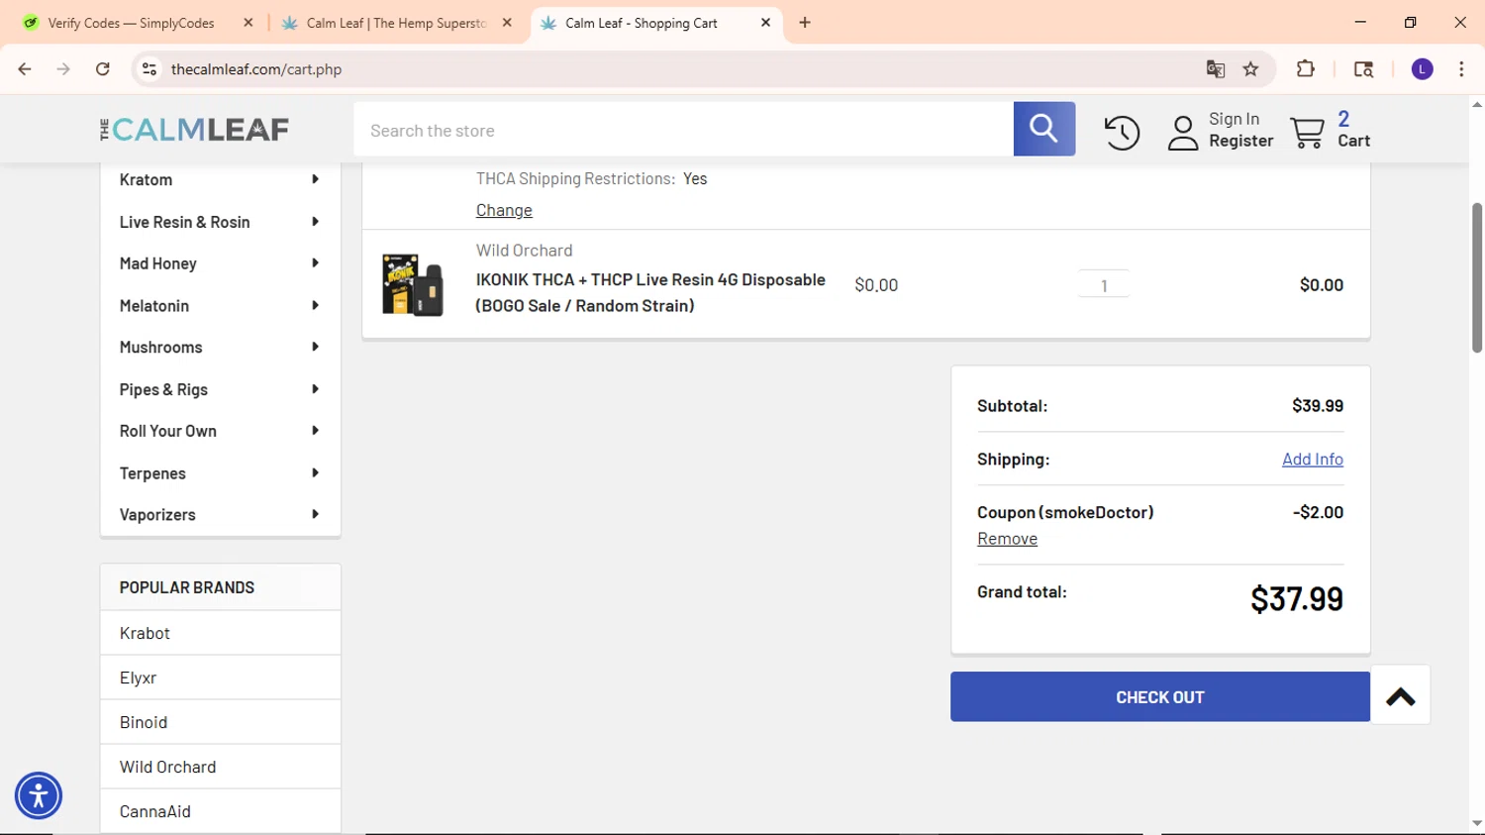Image resolution: width=1485 pixels, height=835 pixels.
Task: Open the accessibility widget icon
Action: pos(39,795)
